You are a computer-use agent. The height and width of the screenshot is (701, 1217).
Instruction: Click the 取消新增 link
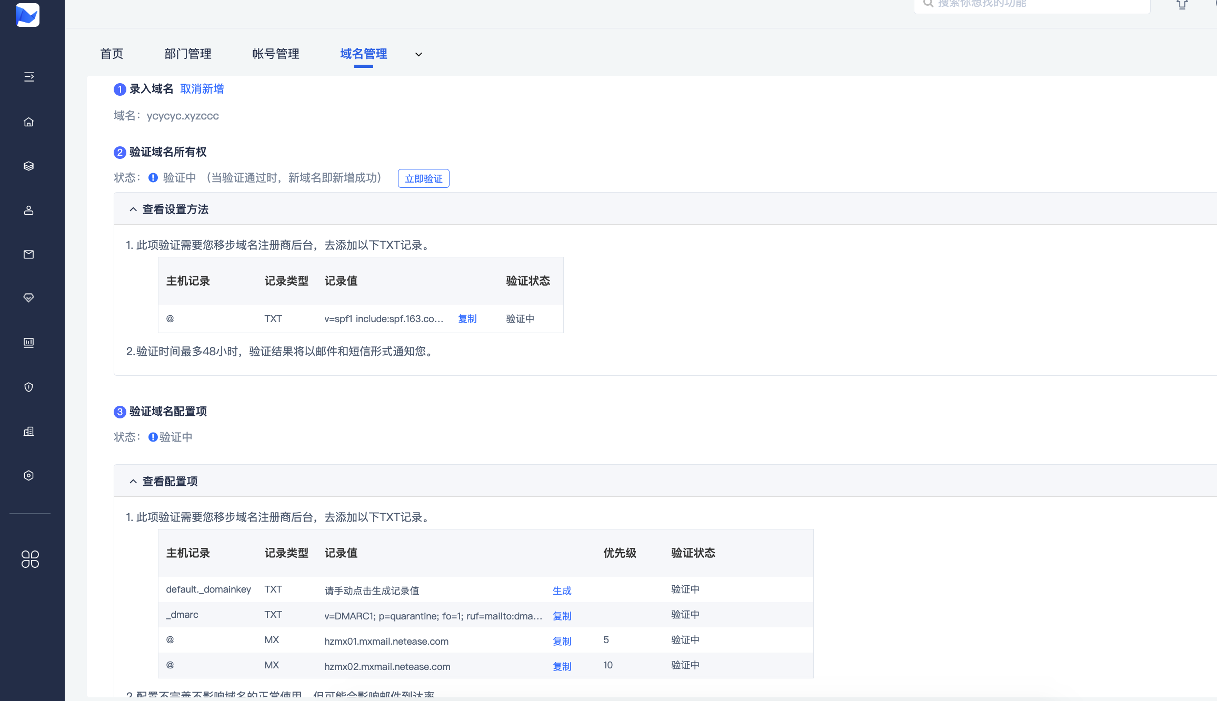click(202, 89)
